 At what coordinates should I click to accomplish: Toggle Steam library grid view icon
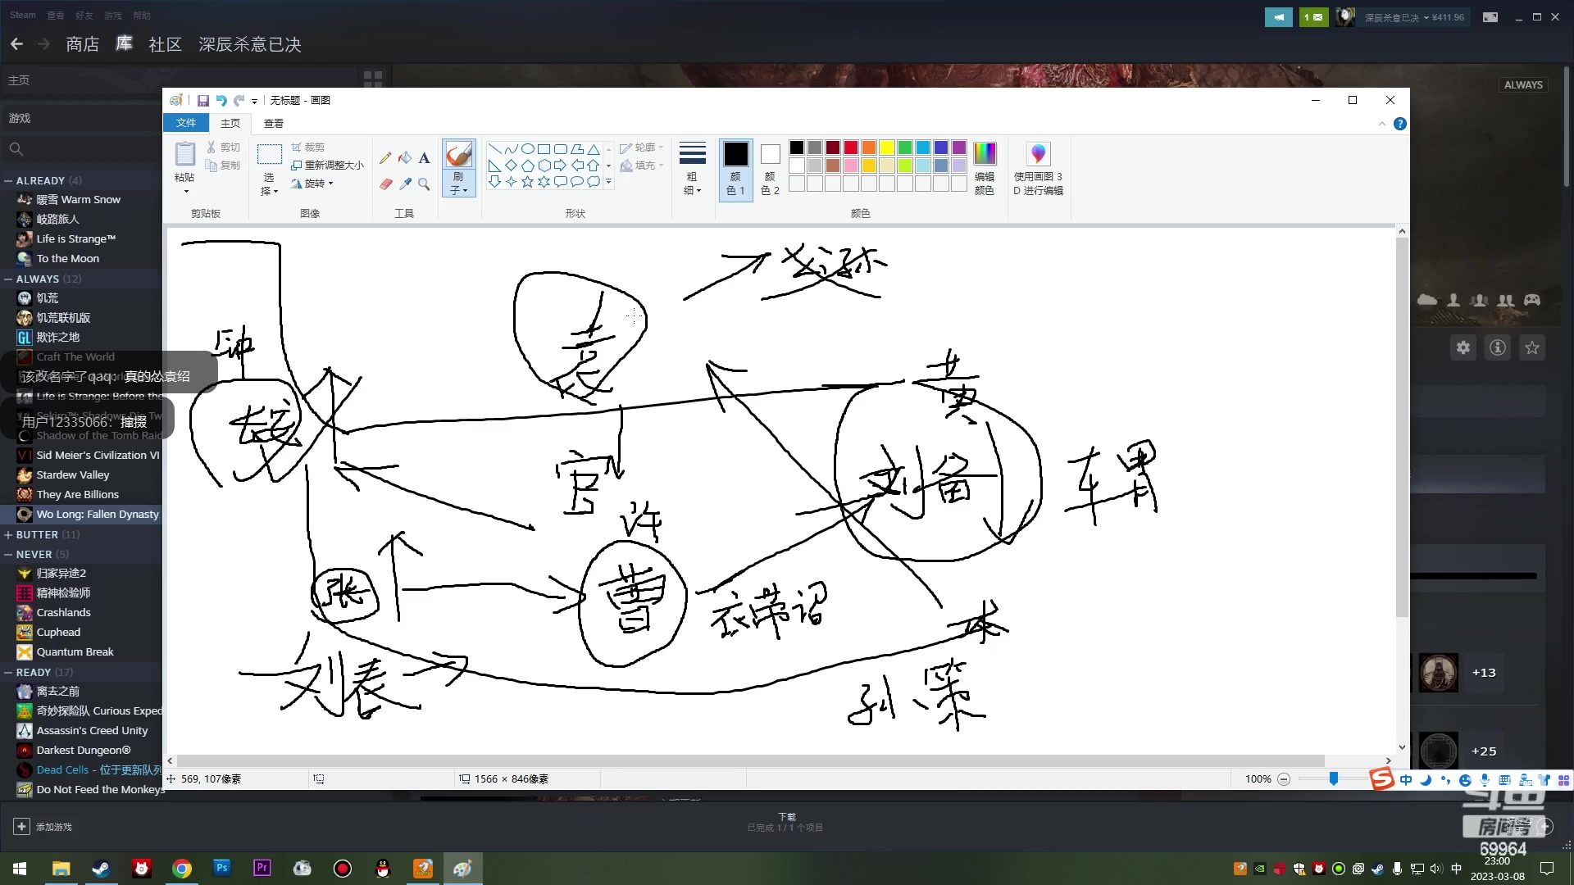click(373, 79)
